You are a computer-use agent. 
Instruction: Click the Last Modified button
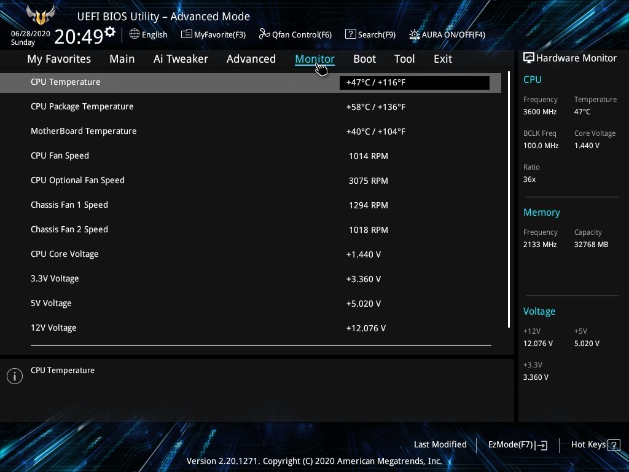tap(440, 444)
